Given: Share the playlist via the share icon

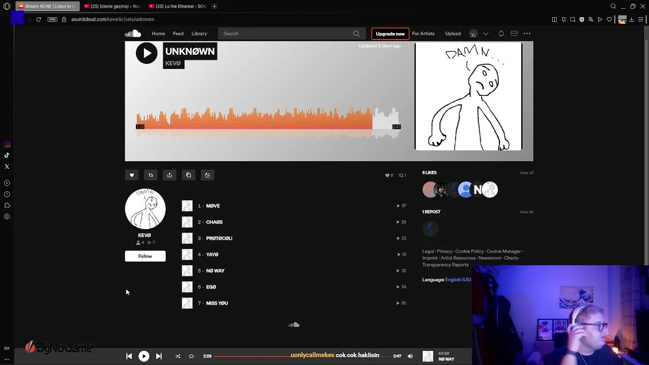Looking at the screenshot, I should (169, 175).
